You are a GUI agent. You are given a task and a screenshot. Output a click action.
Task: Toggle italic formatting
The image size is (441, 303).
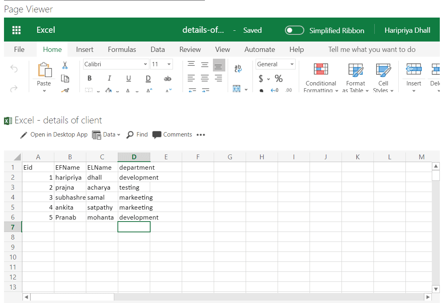[109, 78]
